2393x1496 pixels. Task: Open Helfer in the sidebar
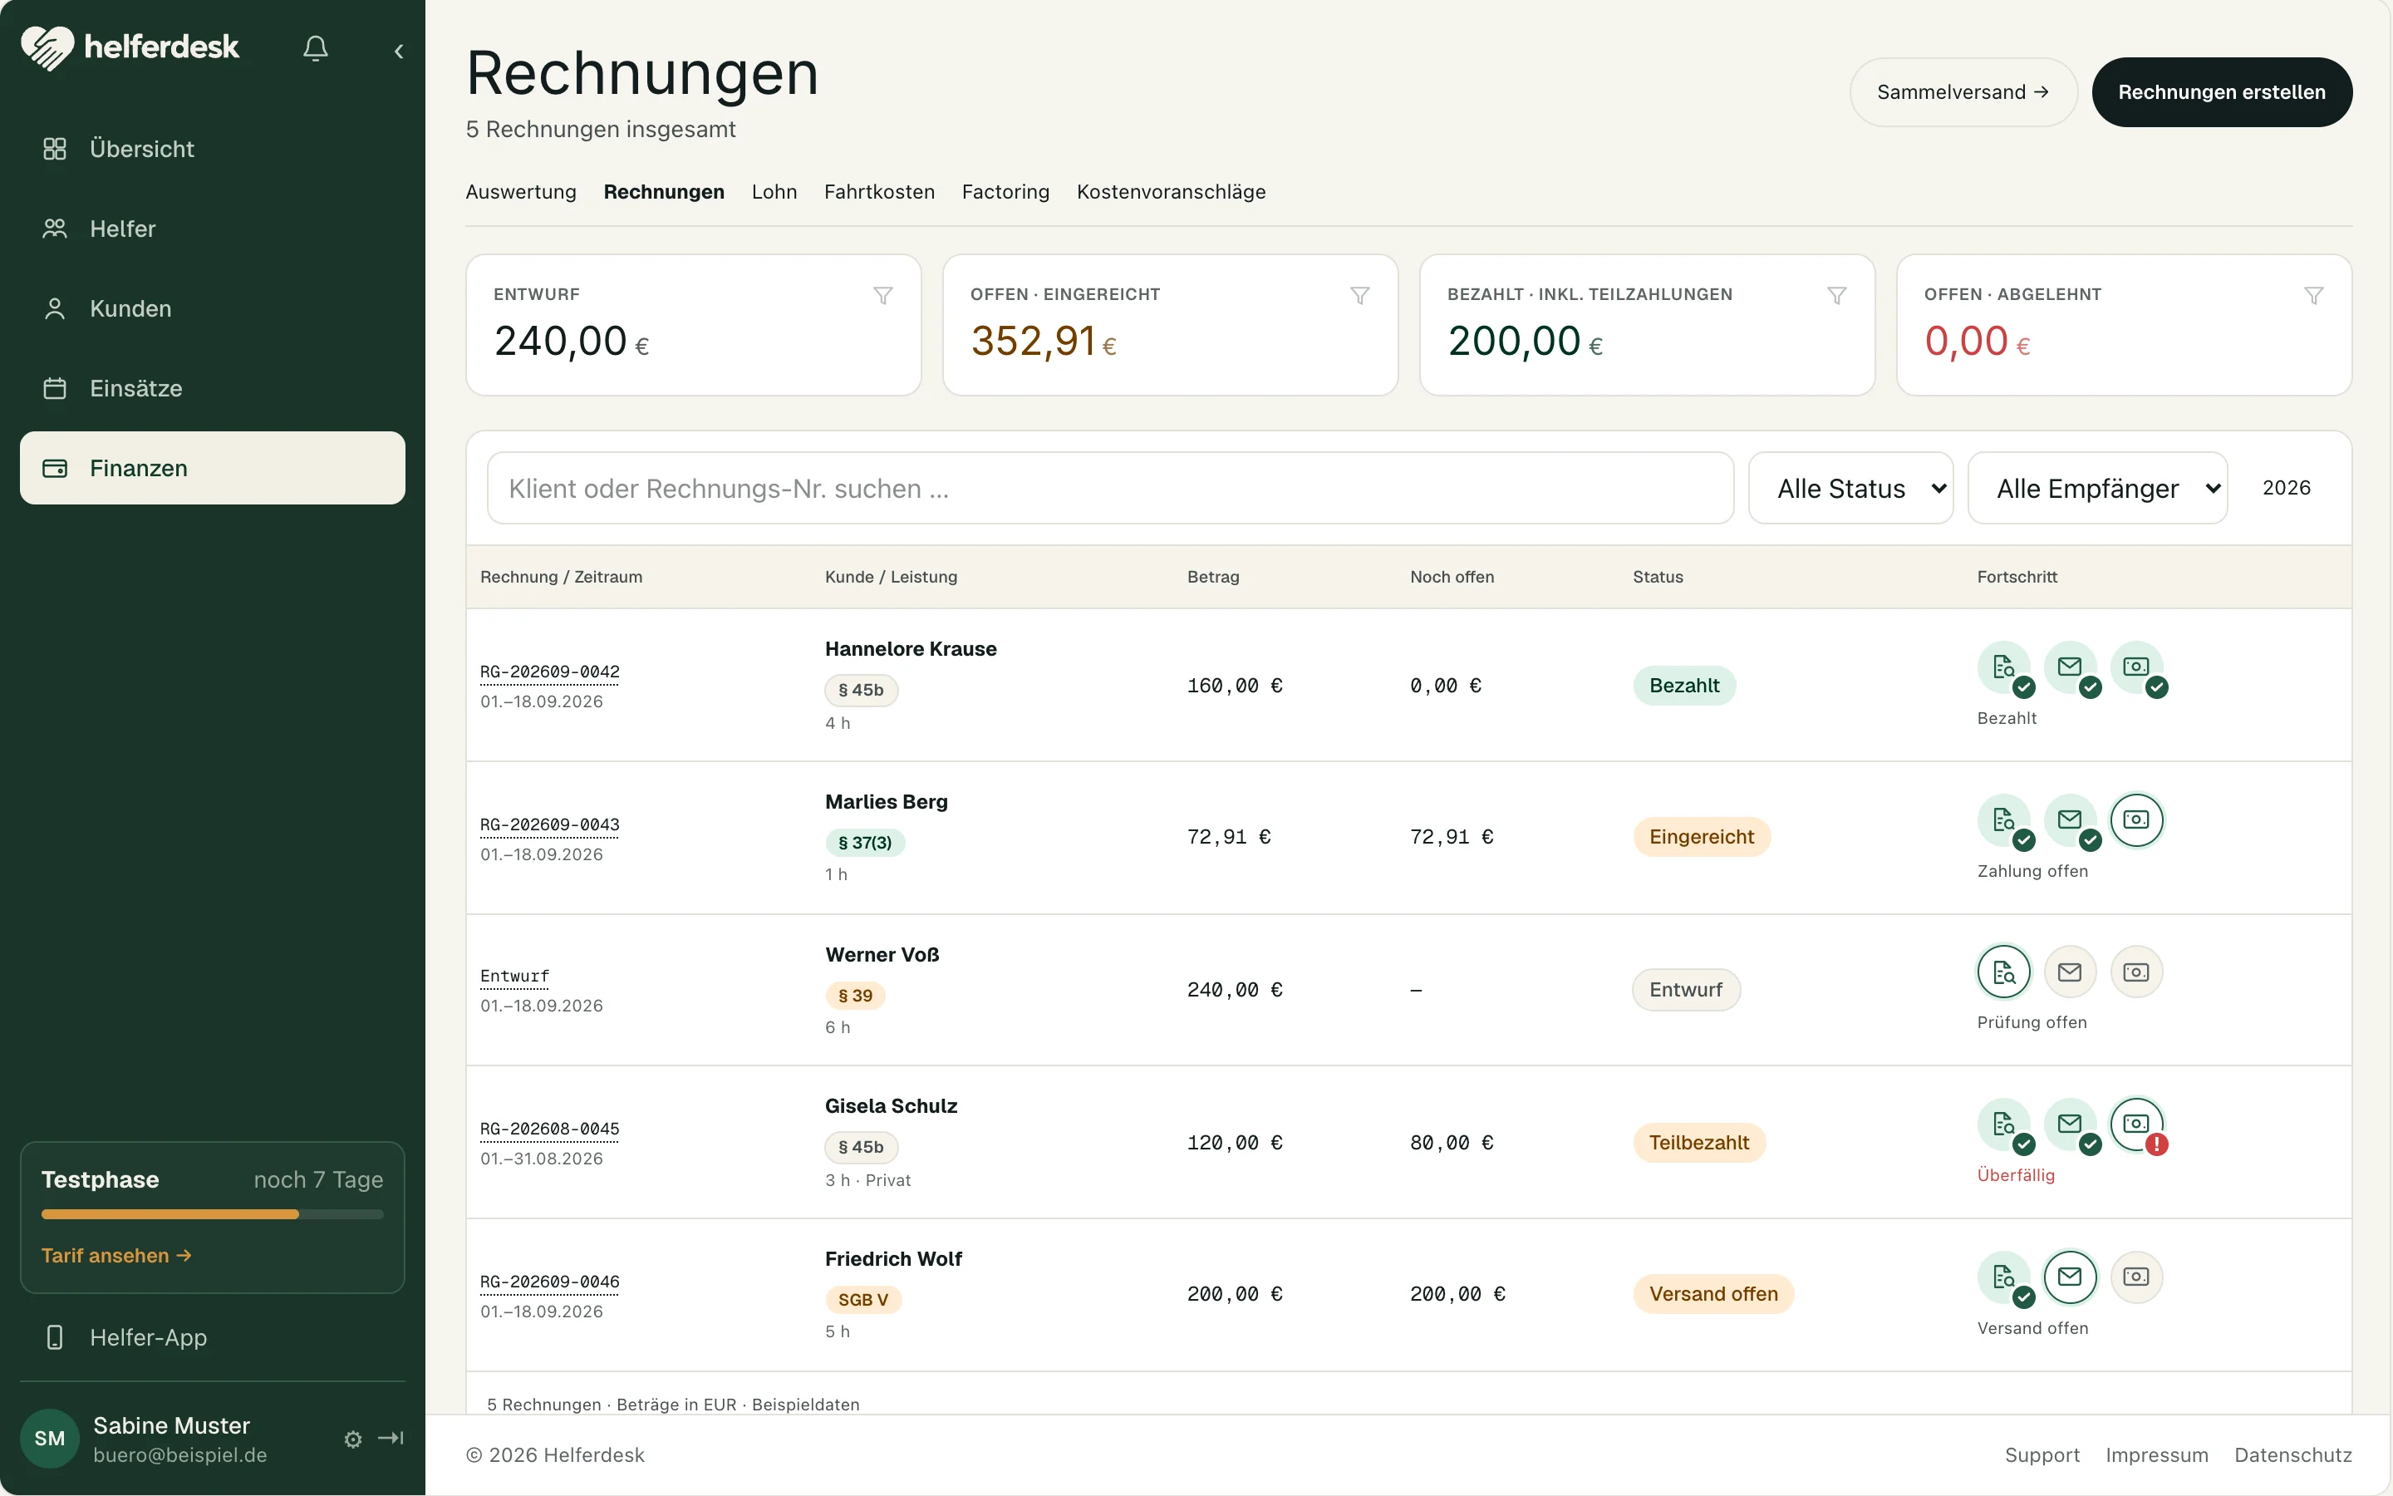click(x=213, y=229)
